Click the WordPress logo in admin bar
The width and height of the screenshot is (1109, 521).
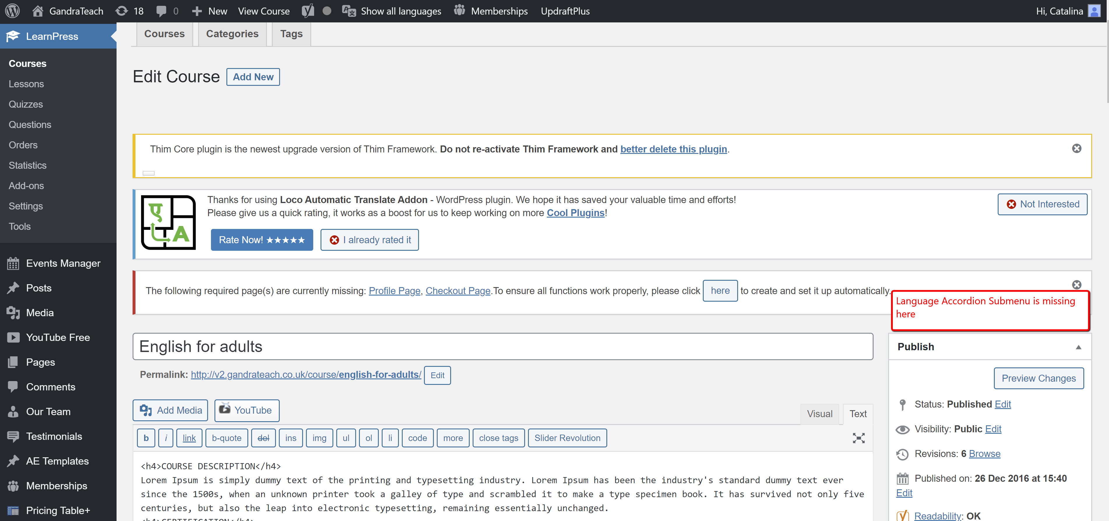[12, 11]
